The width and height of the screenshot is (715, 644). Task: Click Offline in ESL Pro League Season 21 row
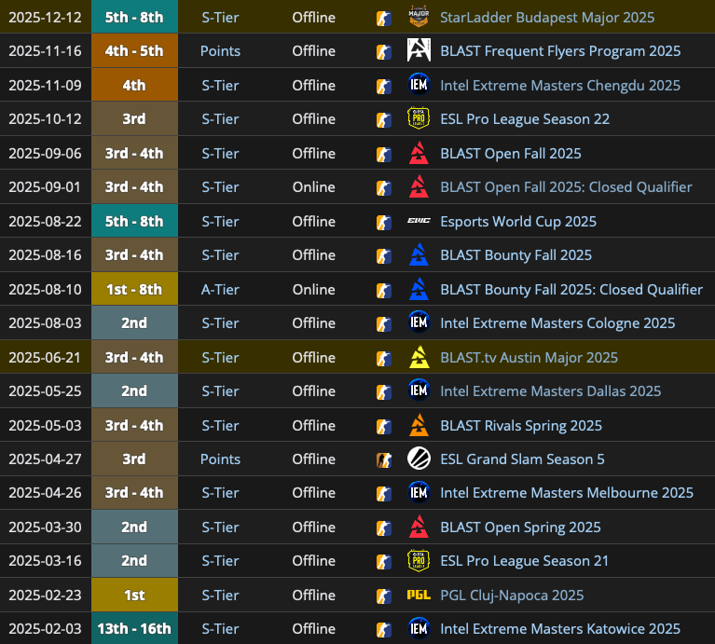(x=314, y=561)
